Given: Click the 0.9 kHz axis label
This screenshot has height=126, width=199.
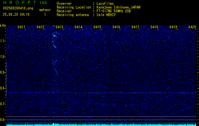Looking at the screenshot, I should pos(3,72).
